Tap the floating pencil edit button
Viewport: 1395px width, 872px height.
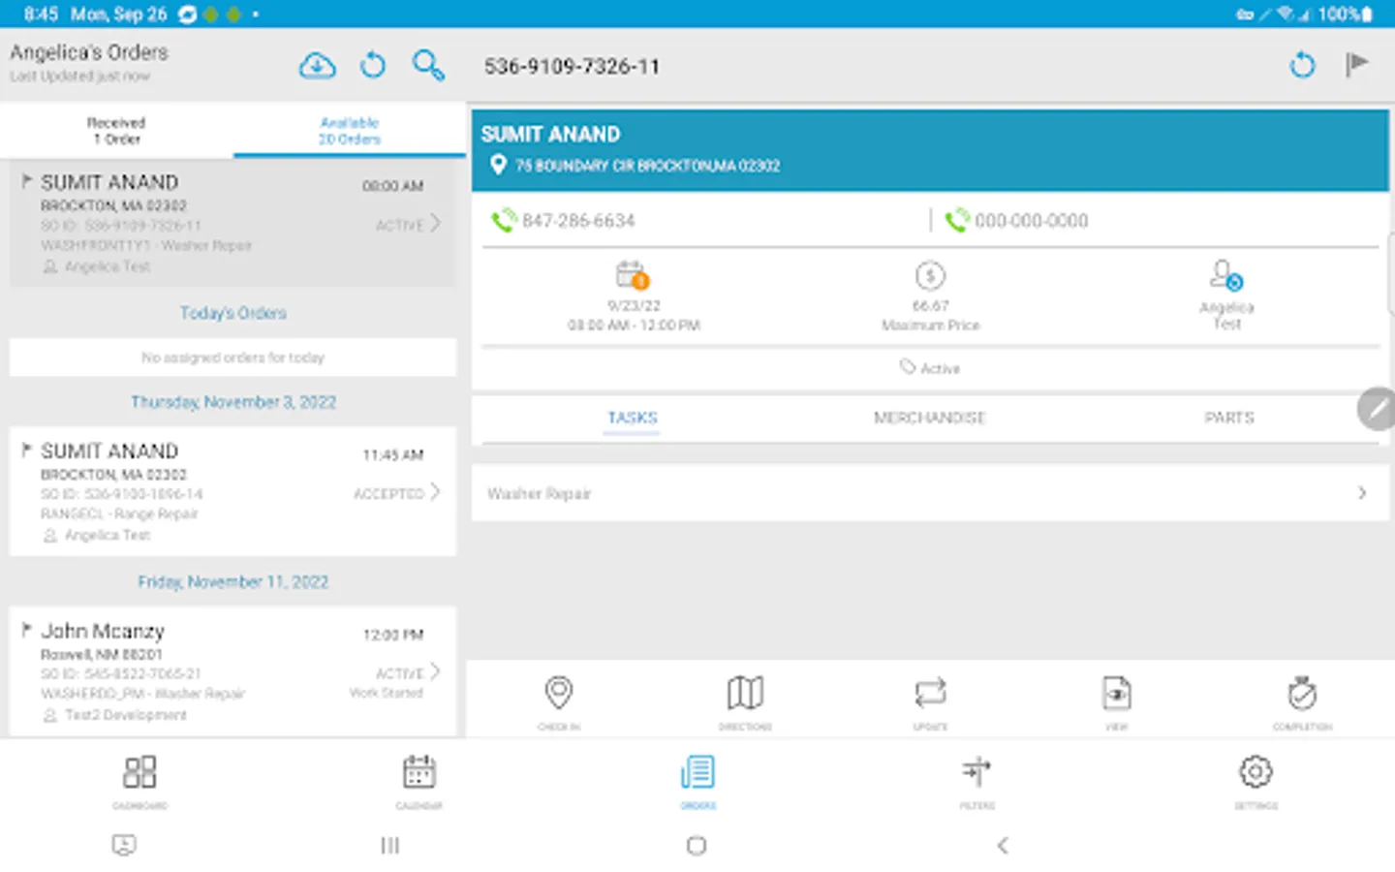(1378, 409)
